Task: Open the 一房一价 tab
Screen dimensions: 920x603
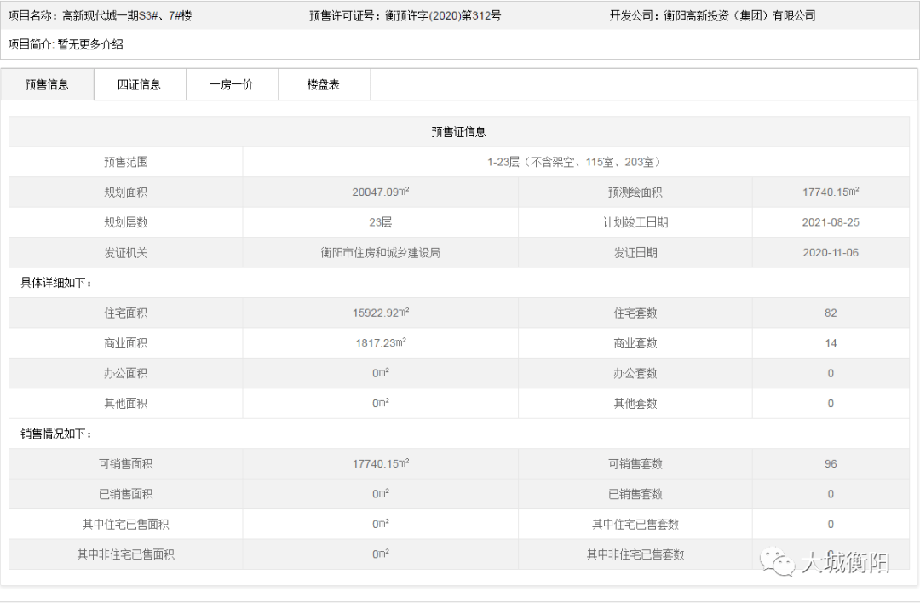Action: [x=232, y=83]
